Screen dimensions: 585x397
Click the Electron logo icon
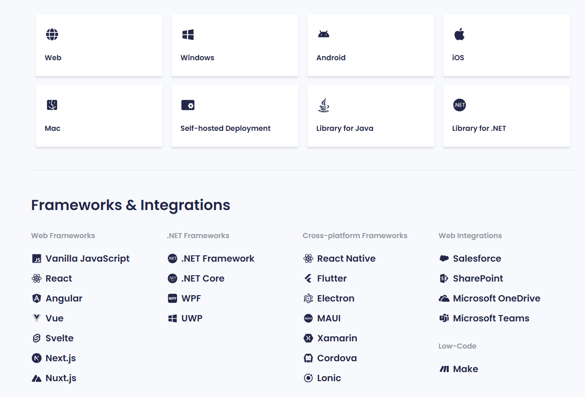pyautogui.click(x=308, y=298)
